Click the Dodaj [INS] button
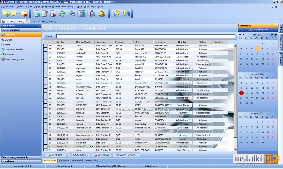Screen dimensions: 283x169 pyautogui.click(x=55, y=155)
